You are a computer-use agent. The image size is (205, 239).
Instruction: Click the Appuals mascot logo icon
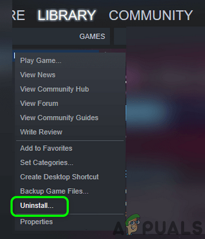[132, 224]
